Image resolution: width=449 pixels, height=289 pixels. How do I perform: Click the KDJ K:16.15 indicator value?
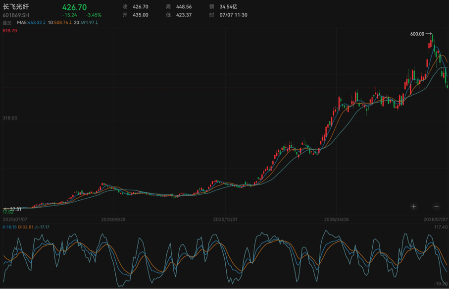tap(9, 228)
